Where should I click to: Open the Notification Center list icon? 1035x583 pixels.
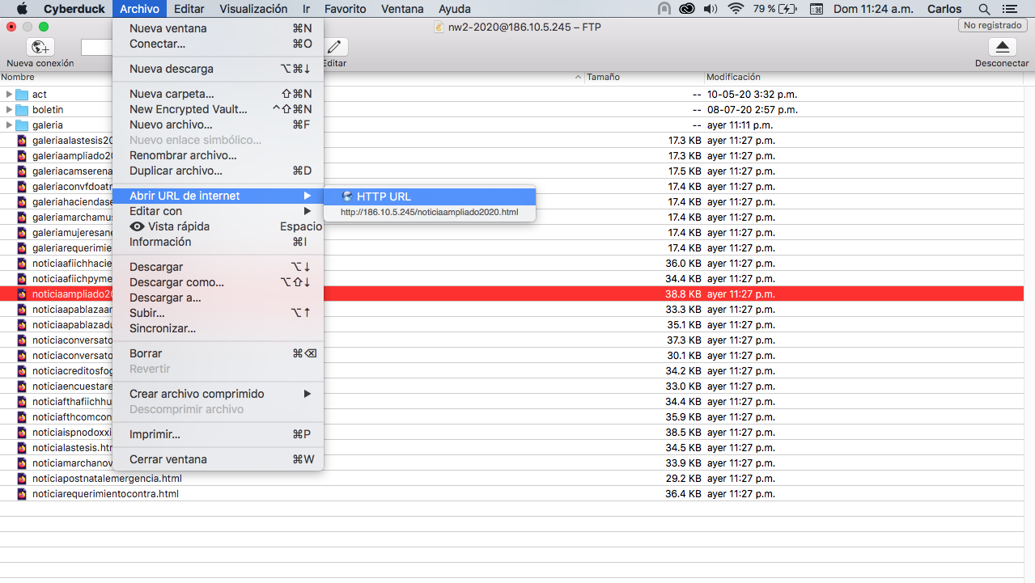click(x=1008, y=9)
